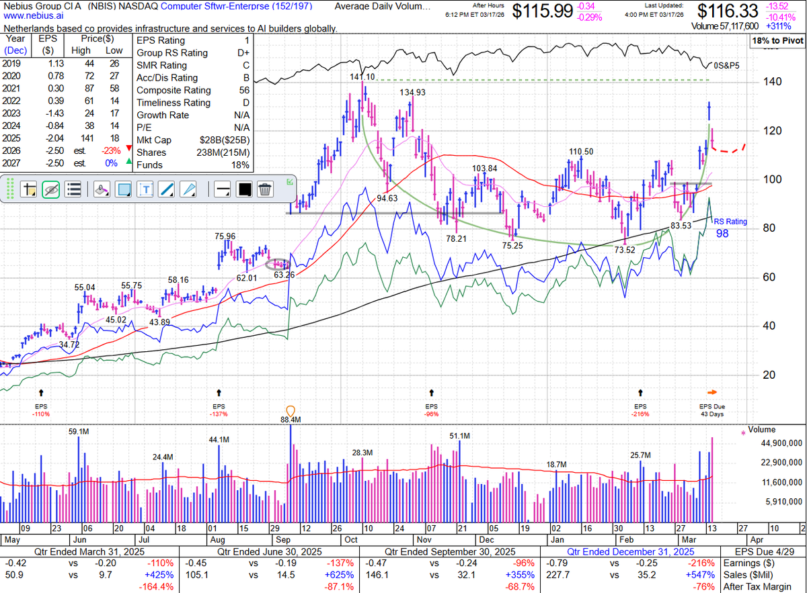Click the orange 88.4M volume peak marker
807x593 pixels.
[291, 410]
